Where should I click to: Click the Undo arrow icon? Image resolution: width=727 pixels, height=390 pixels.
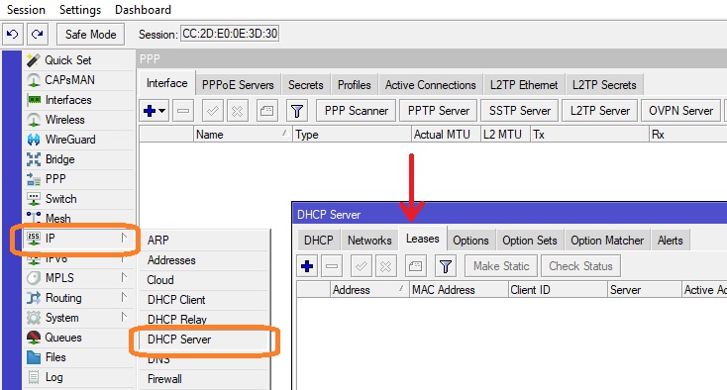pyautogui.click(x=13, y=35)
